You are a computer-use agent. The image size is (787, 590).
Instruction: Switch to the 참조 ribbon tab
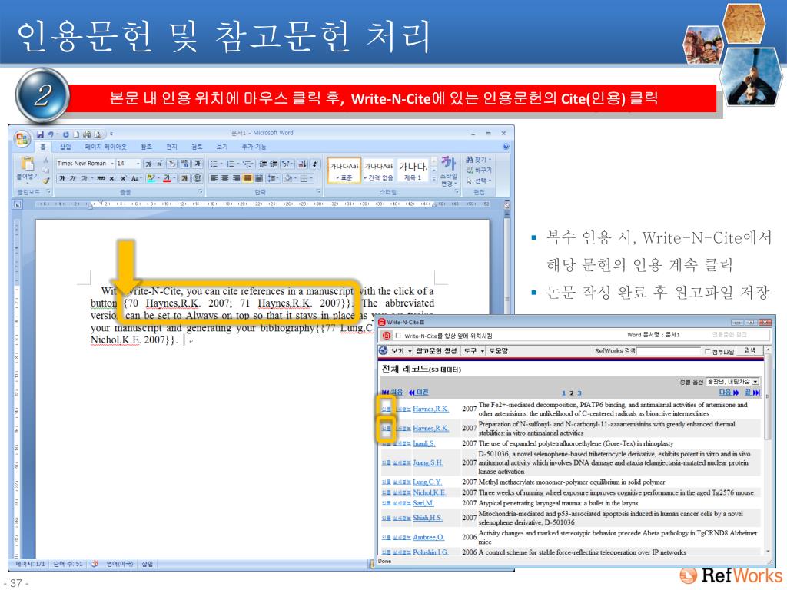[x=146, y=147]
